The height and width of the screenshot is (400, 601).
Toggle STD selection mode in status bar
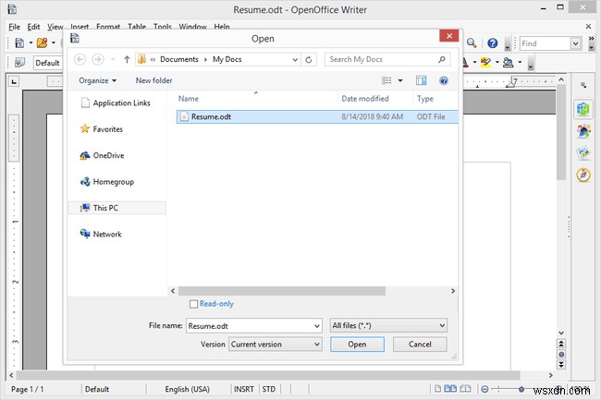(269, 389)
